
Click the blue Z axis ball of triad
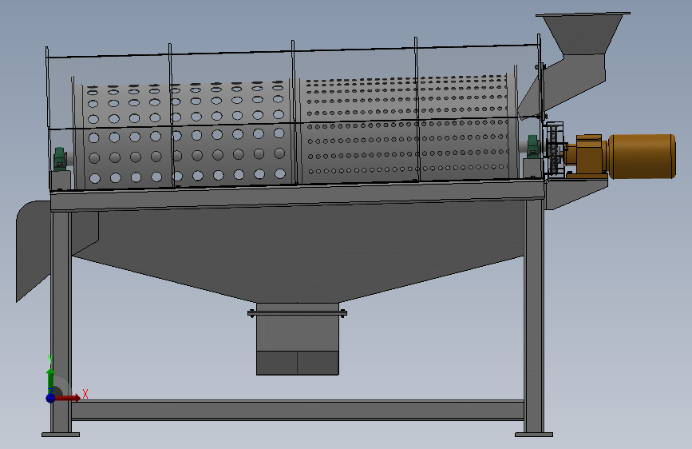[51, 398]
